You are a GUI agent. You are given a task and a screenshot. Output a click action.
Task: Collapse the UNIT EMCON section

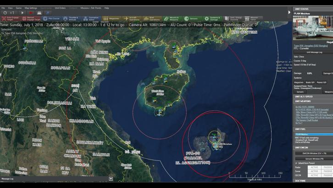pos(313,148)
